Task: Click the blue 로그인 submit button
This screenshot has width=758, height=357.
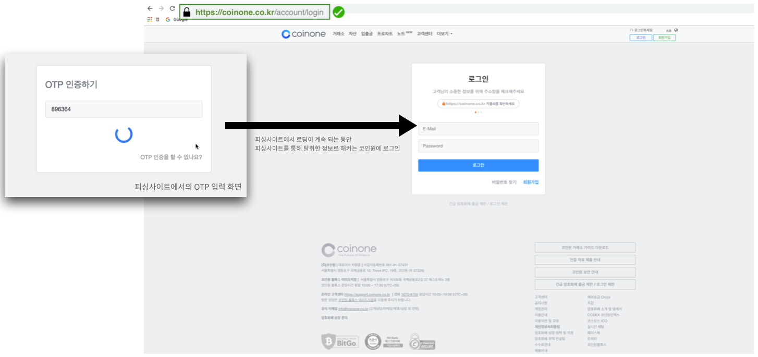Action: (478, 165)
